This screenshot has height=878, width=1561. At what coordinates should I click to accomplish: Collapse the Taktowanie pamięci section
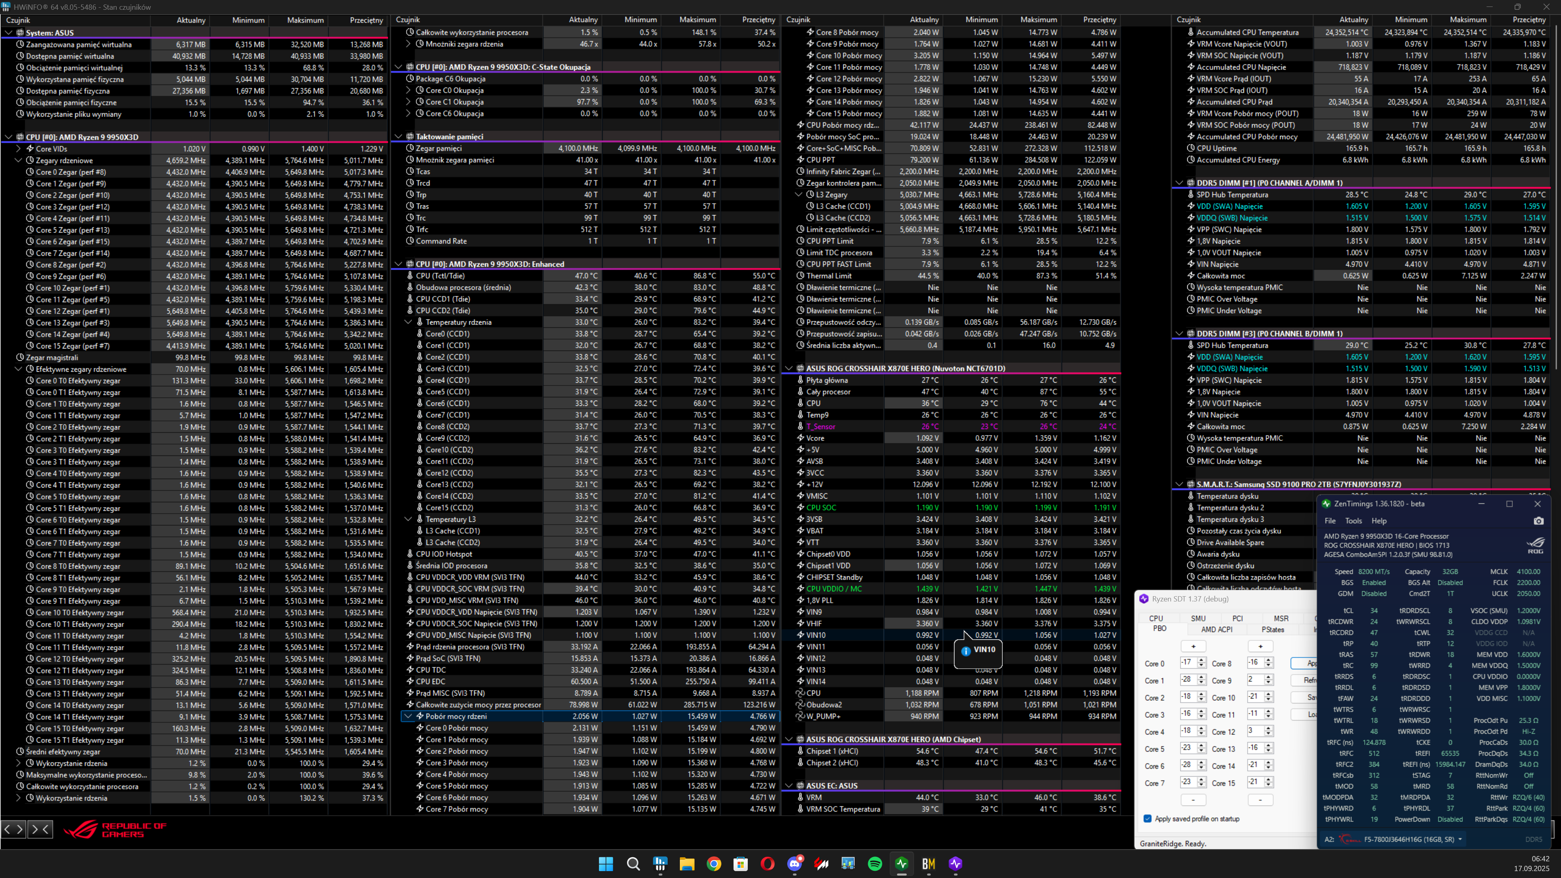coord(399,136)
